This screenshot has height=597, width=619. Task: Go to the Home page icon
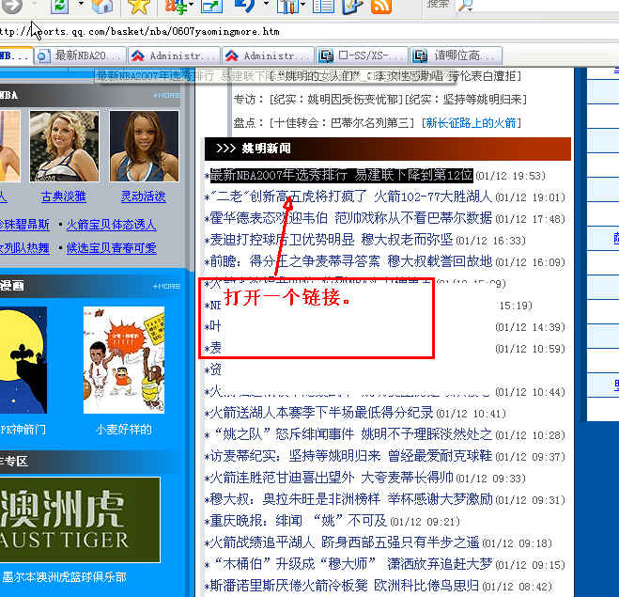[102, 7]
